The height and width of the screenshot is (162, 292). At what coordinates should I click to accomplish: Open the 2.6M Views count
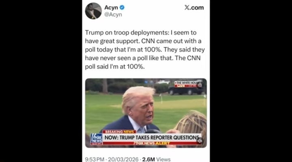click(156, 160)
